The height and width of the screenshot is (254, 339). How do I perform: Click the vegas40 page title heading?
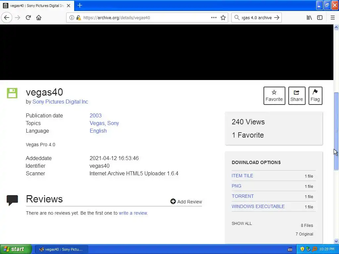pyautogui.click(x=44, y=93)
